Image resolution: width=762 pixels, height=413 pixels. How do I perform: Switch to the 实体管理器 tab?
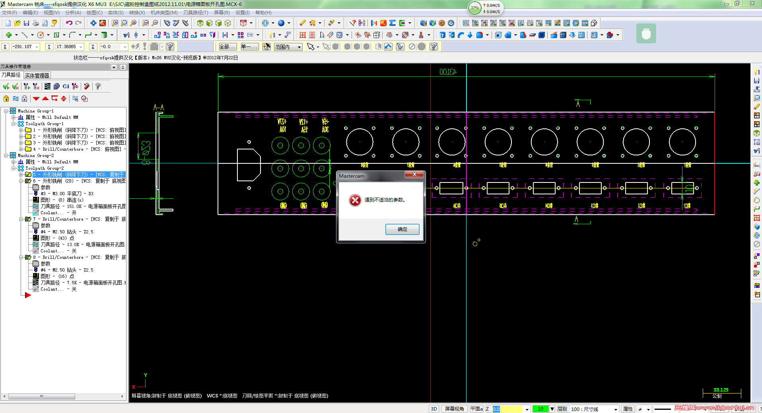click(x=37, y=75)
